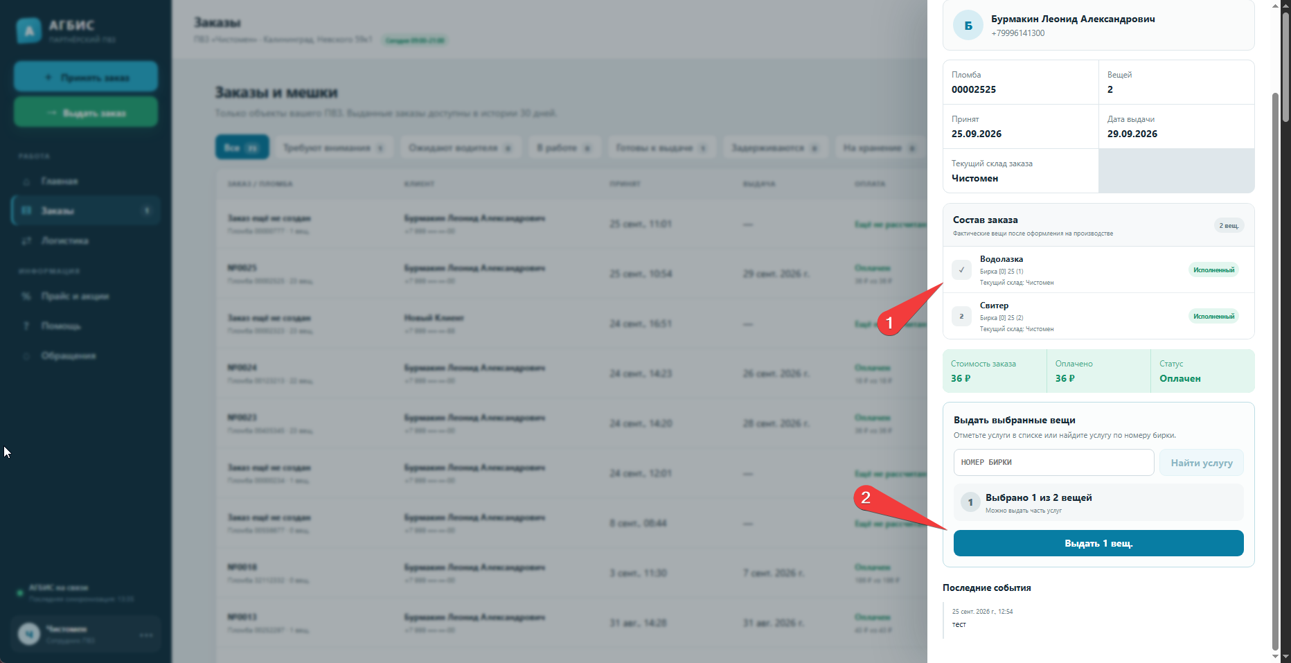The width and height of the screenshot is (1291, 663).
Task: Click the Исполненный status badge for Водолазка
Action: coord(1214,269)
